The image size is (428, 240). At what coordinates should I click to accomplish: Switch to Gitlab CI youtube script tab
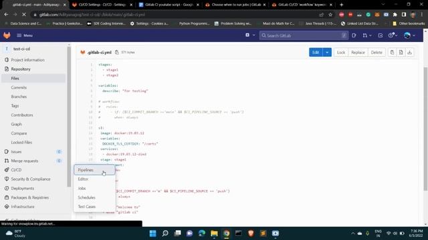(x=169, y=5)
